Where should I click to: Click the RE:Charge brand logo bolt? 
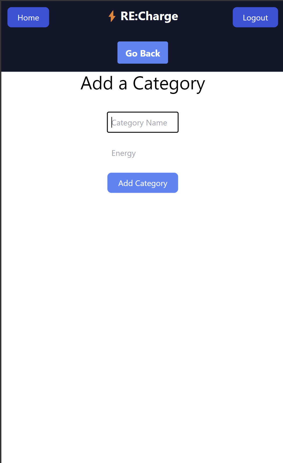click(x=112, y=16)
